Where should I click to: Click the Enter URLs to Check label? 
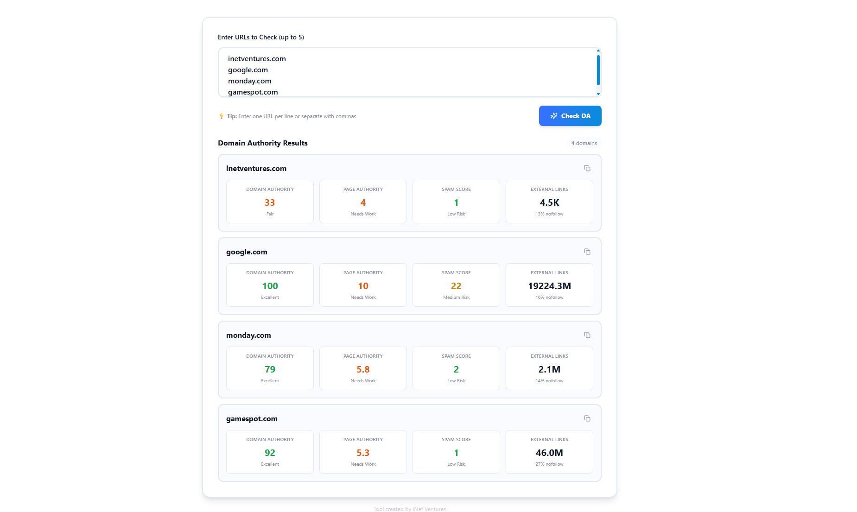click(x=261, y=37)
